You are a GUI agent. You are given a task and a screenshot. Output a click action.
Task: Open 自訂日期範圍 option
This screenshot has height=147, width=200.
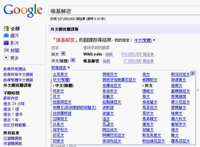click(16, 125)
